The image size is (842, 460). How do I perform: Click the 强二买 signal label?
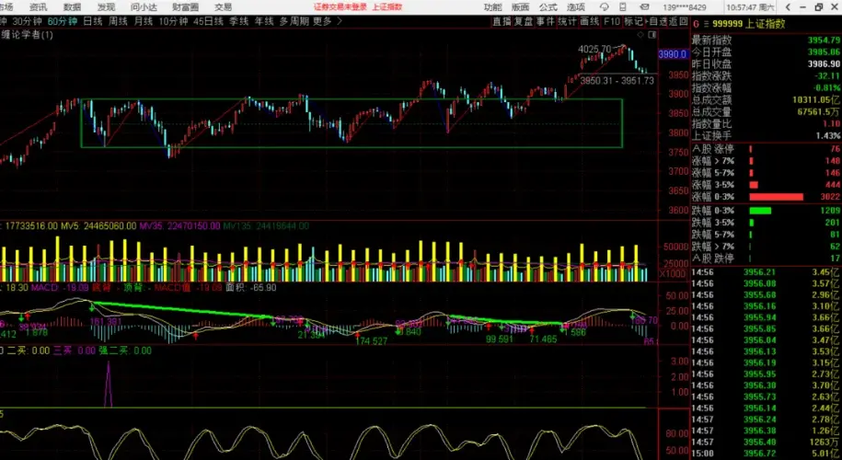[124, 351]
